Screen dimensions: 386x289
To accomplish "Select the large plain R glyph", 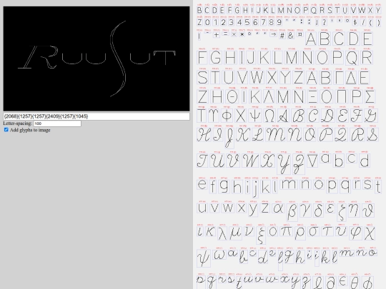I will point(366,58).
